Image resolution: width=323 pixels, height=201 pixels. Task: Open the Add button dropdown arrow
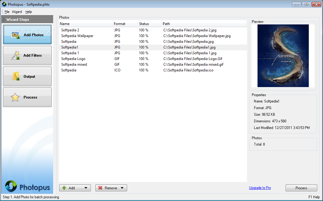86,188
